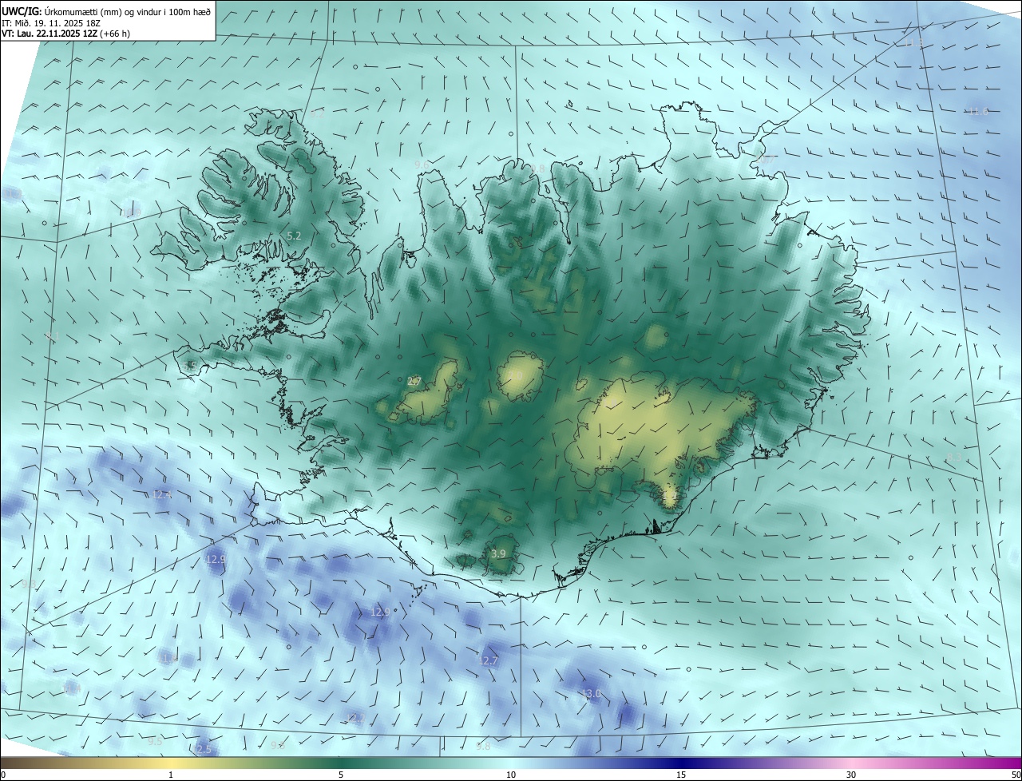Click the 12.7 value south of Iceland
1022x781 pixels.
[x=487, y=660]
